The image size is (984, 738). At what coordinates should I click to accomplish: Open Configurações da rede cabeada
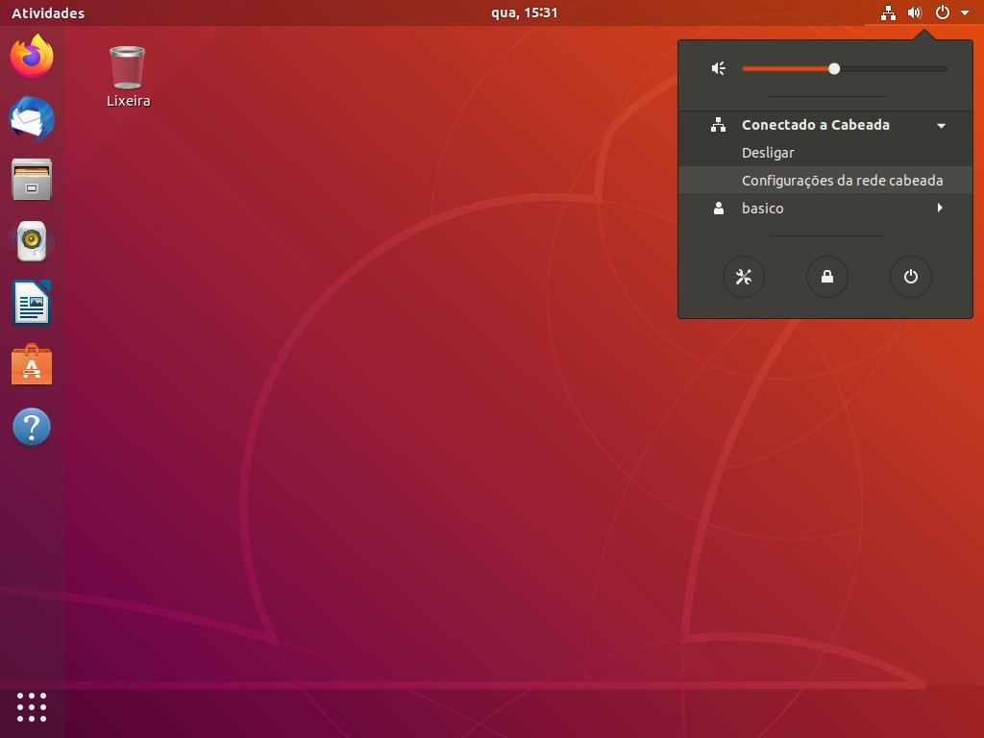tap(825, 180)
